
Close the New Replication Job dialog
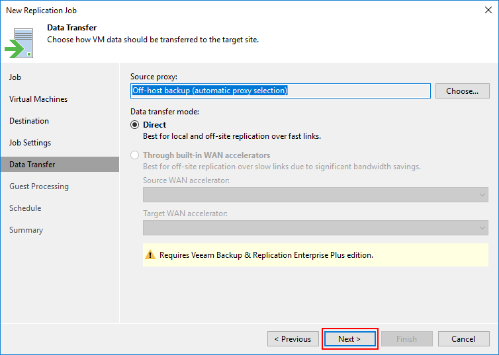click(x=488, y=10)
